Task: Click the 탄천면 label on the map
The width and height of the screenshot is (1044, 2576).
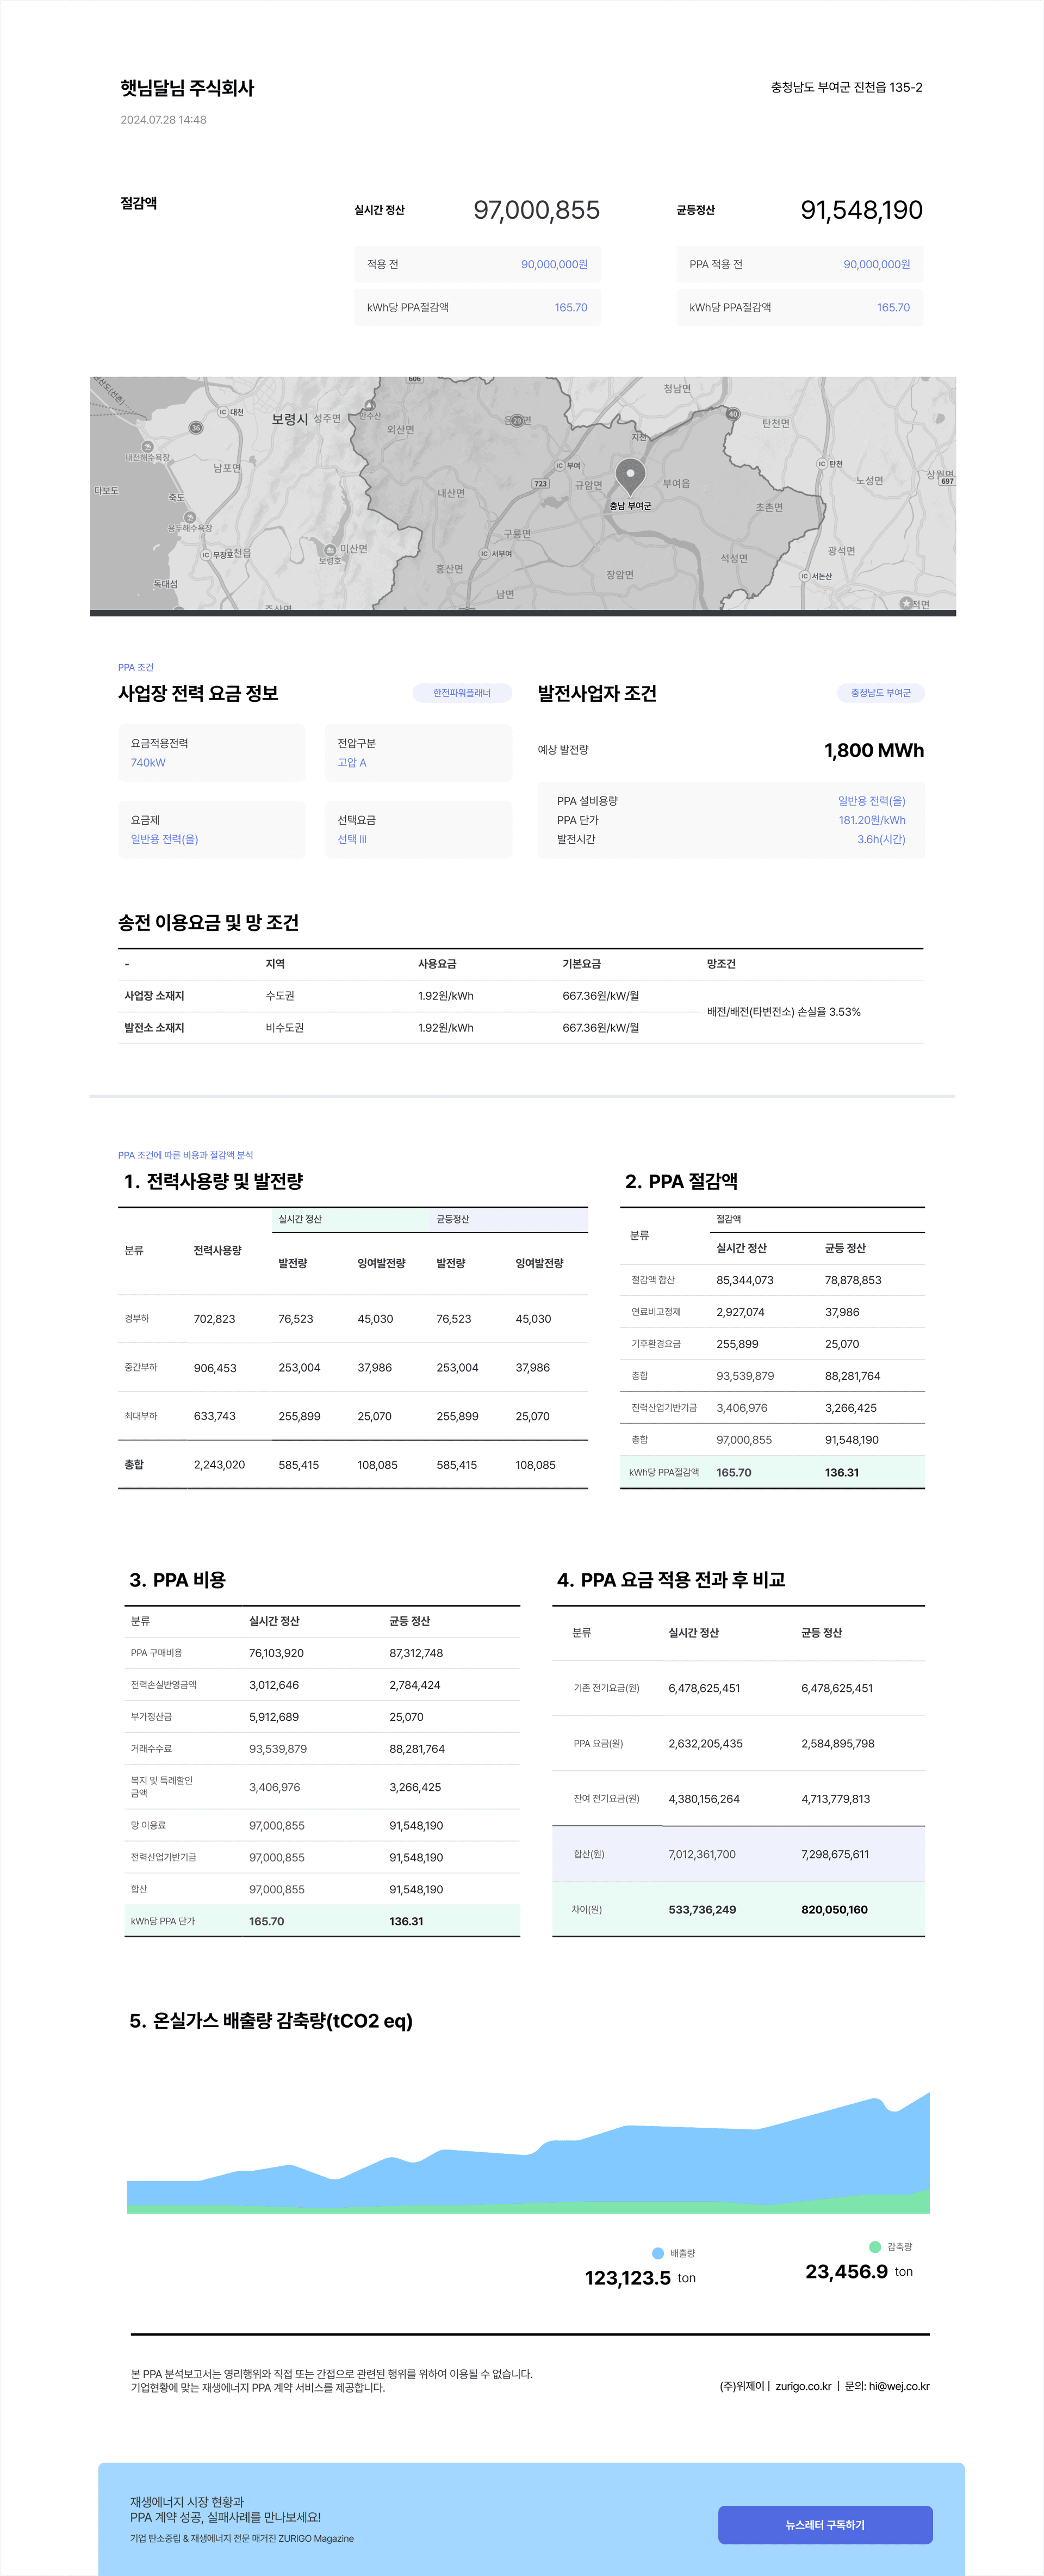Action: (776, 423)
